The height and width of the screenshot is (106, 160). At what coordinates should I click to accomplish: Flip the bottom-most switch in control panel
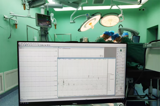point(116,93)
